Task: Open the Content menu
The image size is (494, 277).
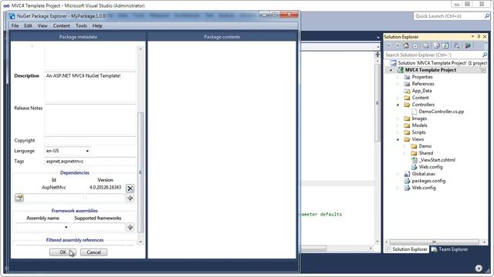Action: 61,25
